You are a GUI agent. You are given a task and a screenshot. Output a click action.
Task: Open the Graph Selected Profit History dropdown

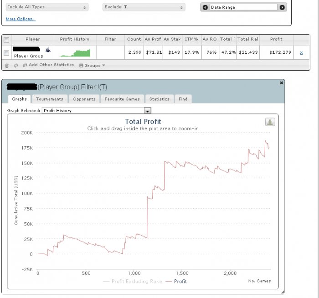pyautogui.click(x=97, y=110)
